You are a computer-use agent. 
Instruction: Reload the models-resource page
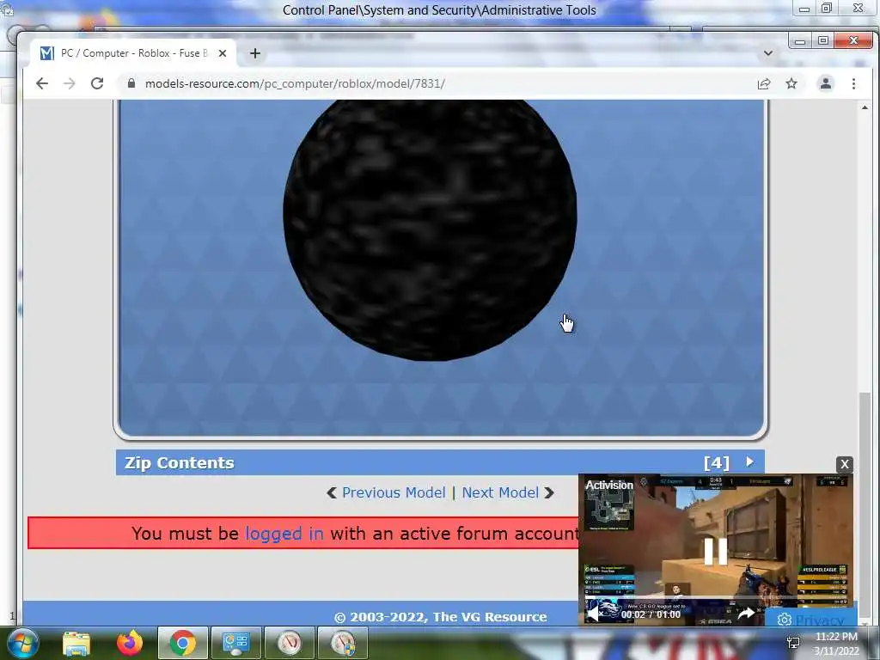tap(97, 83)
